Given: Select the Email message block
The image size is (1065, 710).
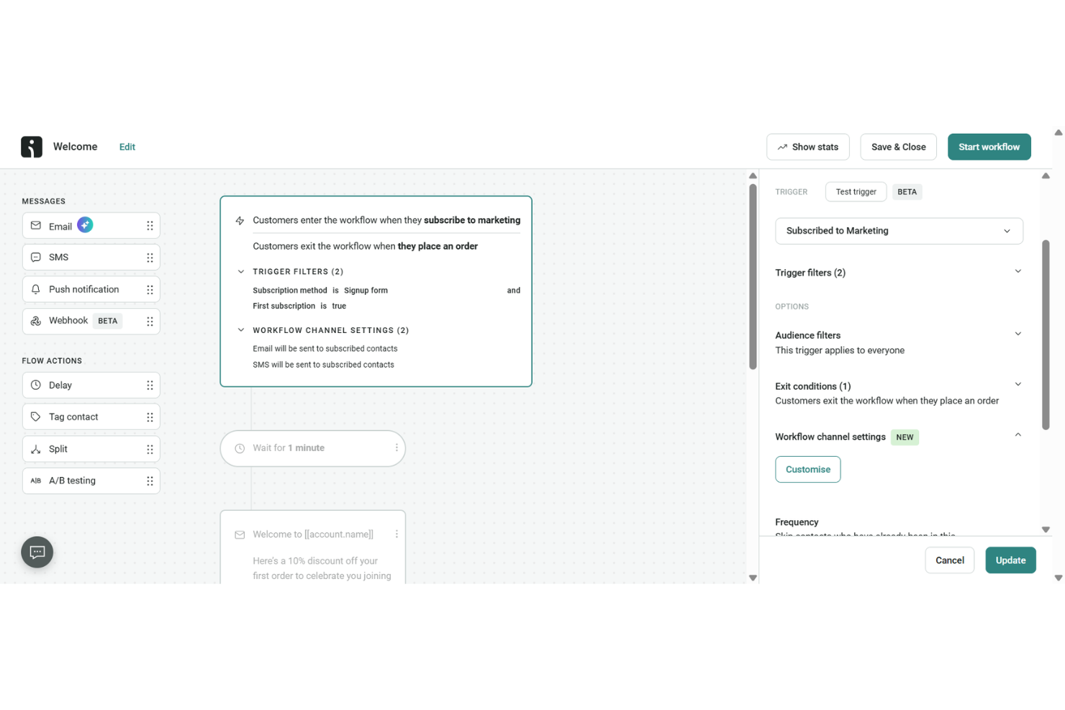Looking at the screenshot, I should click(91, 226).
